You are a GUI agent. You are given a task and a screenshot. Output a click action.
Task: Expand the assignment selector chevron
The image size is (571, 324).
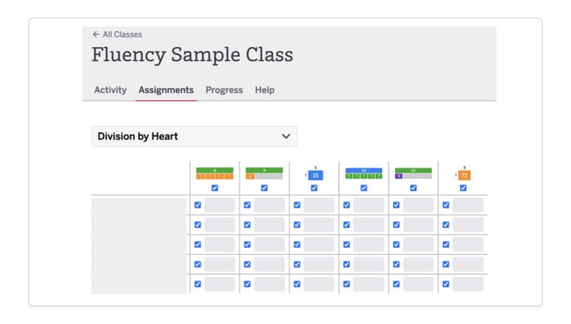click(287, 136)
